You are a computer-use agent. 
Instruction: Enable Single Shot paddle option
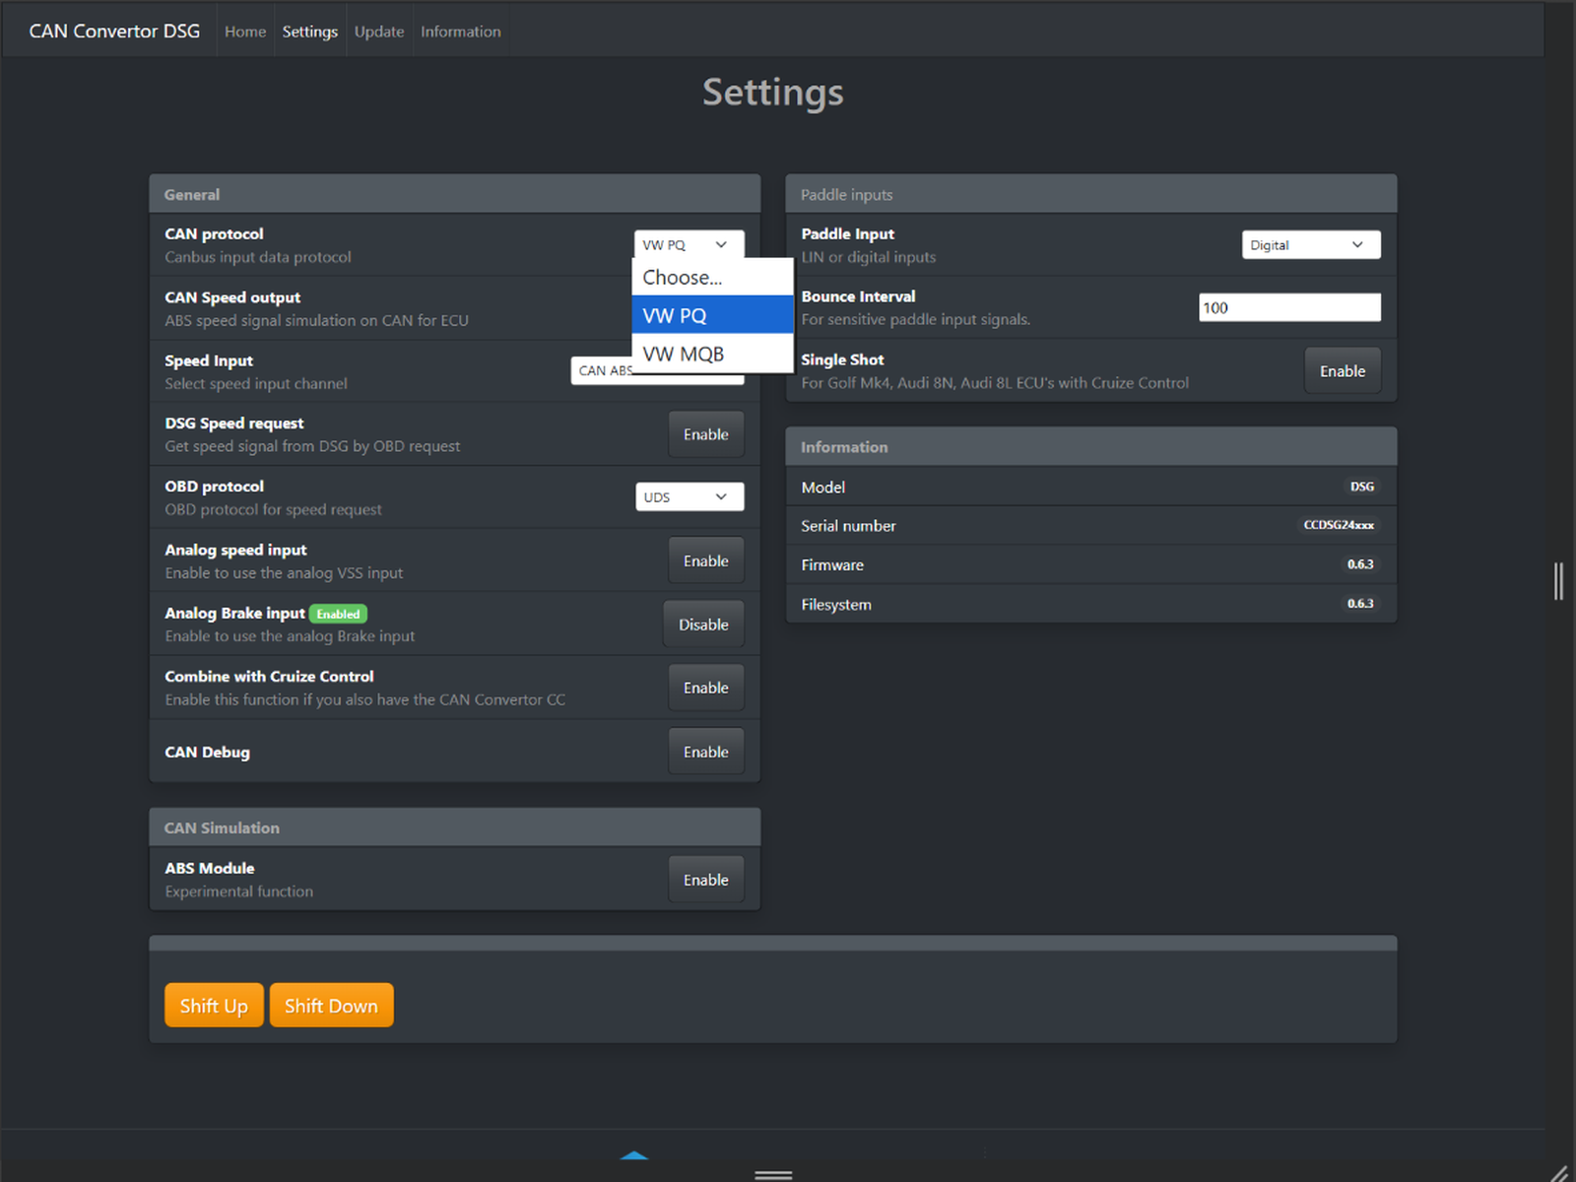[x=1342, y=371]
